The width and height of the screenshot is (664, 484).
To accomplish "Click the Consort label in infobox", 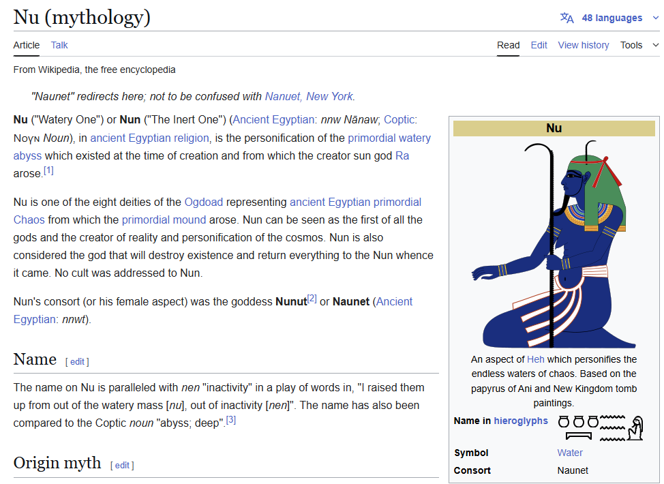I will (472, 470).
